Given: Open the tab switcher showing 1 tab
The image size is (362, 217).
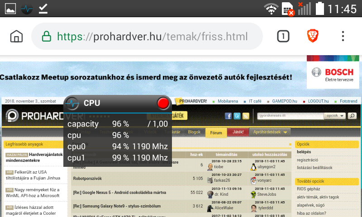Looking at the screenshot, I should [x=283, y=36].
